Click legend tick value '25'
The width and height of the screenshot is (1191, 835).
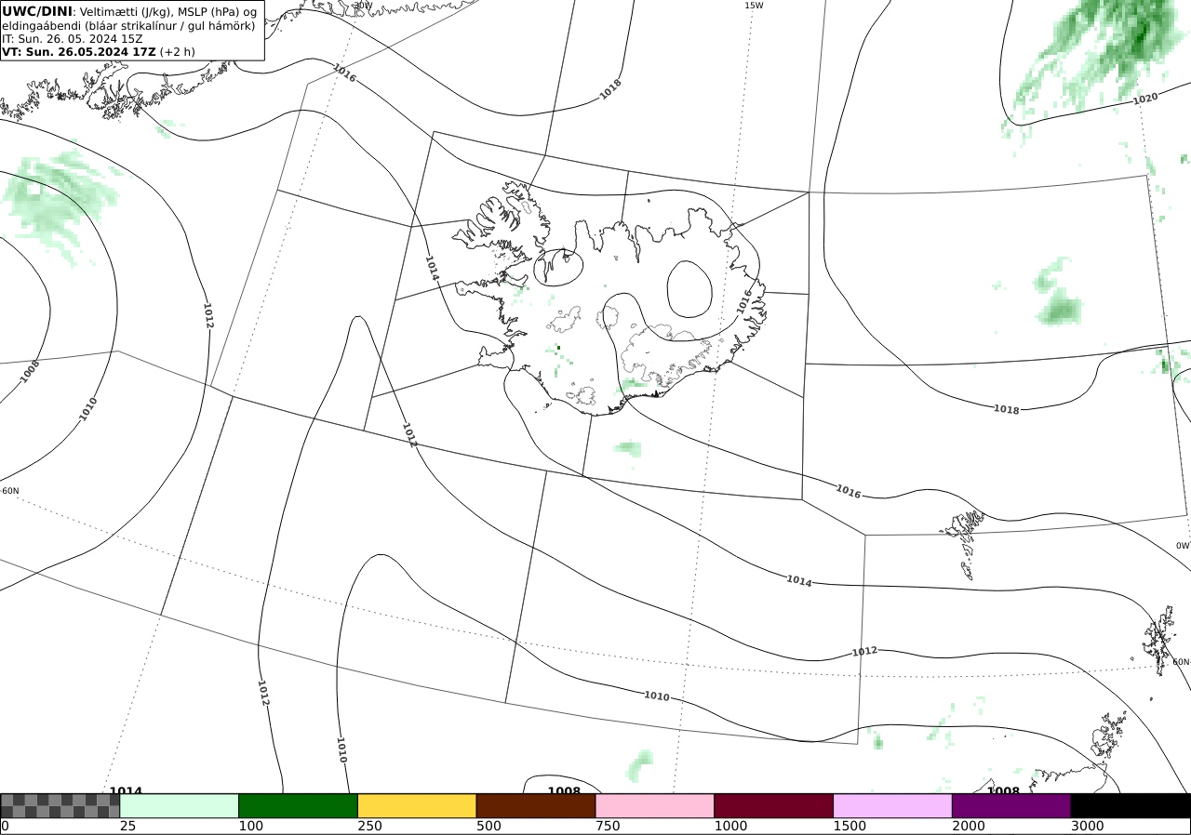click(x=127, y=826)
